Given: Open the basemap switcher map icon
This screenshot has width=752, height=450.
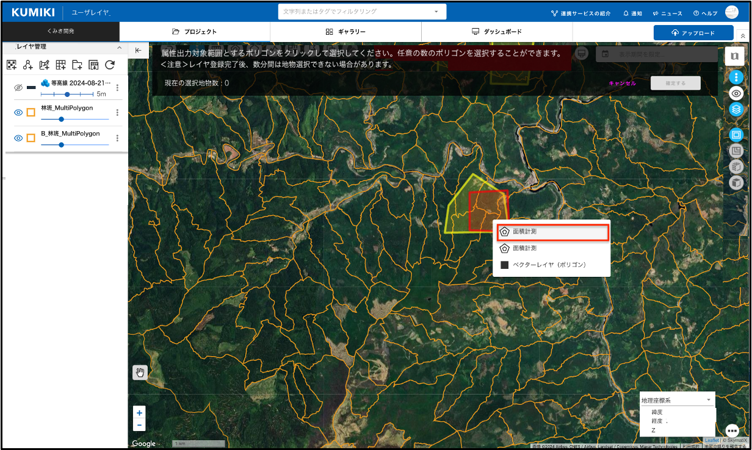Looking at the screenshot, I should pyautogui.click(x=734, y=56).
